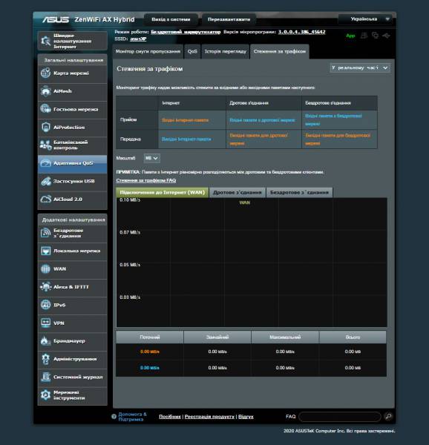Select the Адаптивна QoS gauge icon
Viewport: 429px width, 445px height.
(x=45, y=163)
